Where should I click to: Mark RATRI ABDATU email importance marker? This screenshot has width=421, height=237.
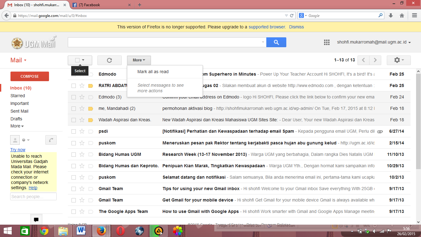(x=91, y=86)
